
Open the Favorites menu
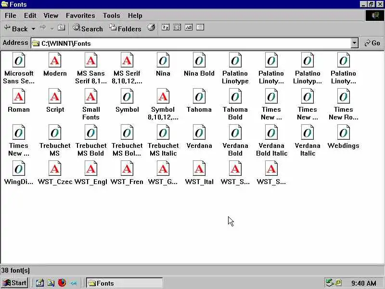pos(80,16)
